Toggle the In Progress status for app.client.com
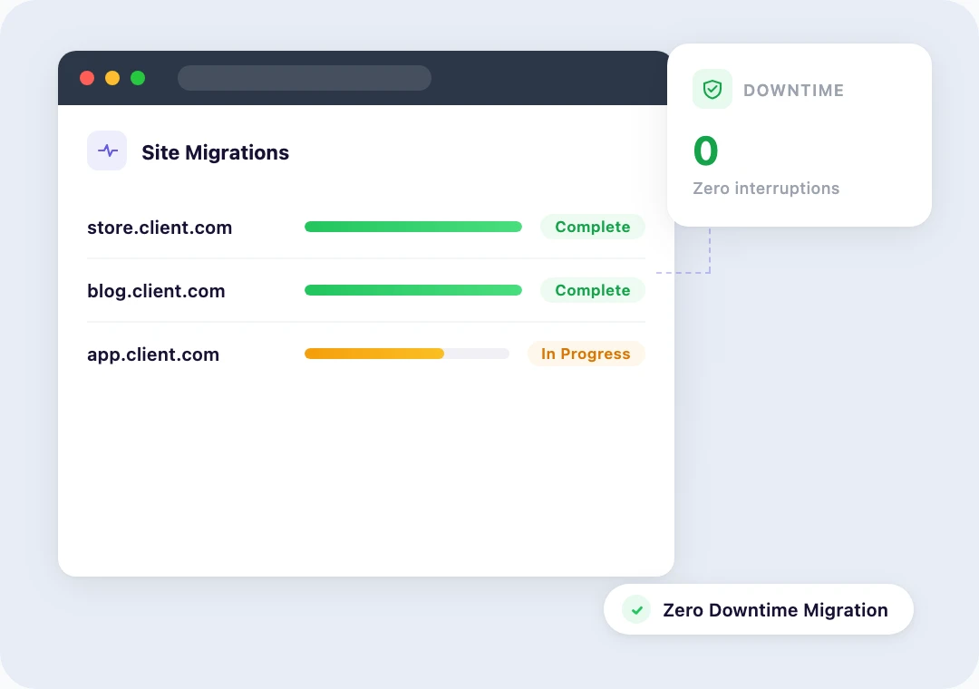This screenshot has height=689, width=979. [586, 354]
